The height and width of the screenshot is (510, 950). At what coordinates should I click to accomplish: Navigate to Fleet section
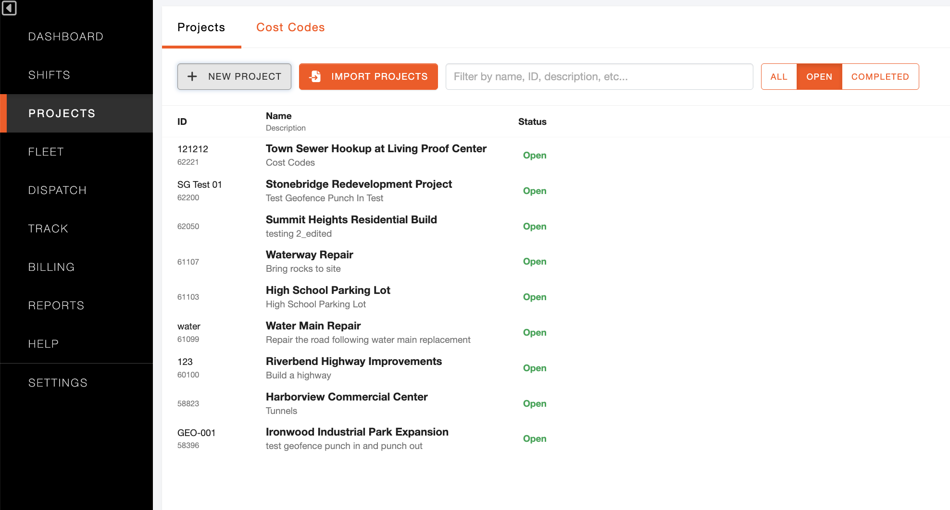click(x=46, y=152)
